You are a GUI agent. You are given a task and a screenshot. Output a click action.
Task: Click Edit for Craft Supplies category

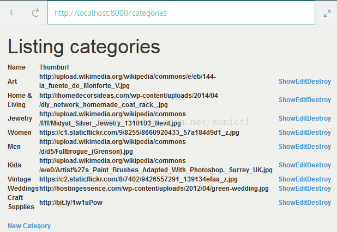point(300,203)
